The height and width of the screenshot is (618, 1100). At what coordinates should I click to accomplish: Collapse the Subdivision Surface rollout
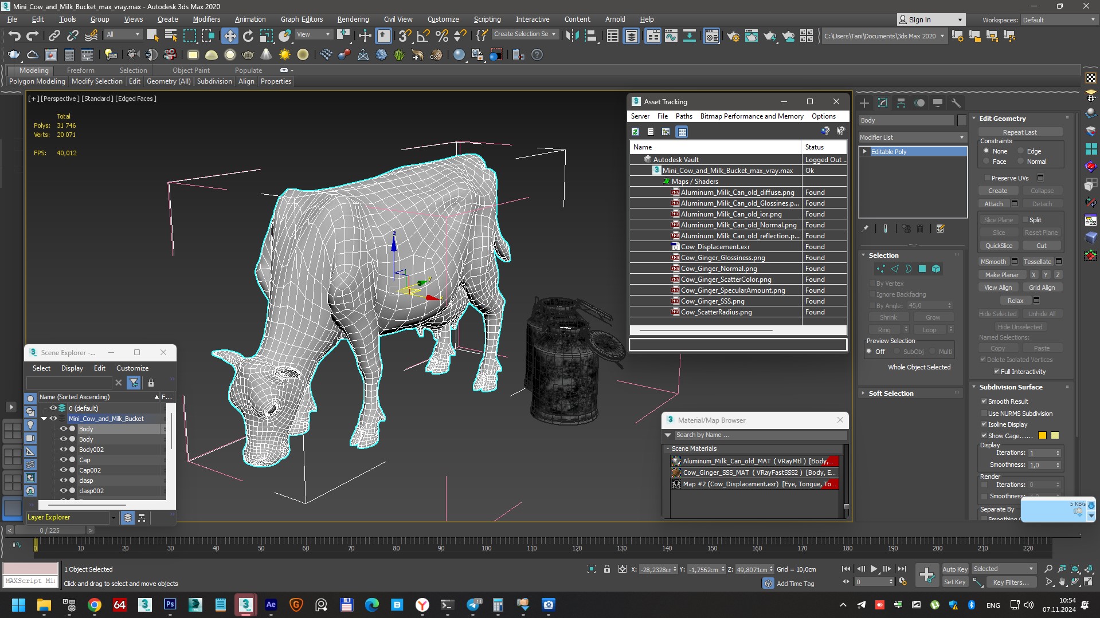click(x=974, y=387)
